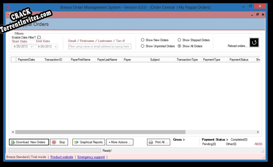Type in the name or email filter field
273x167 pixels.
[x=99, y=46]
